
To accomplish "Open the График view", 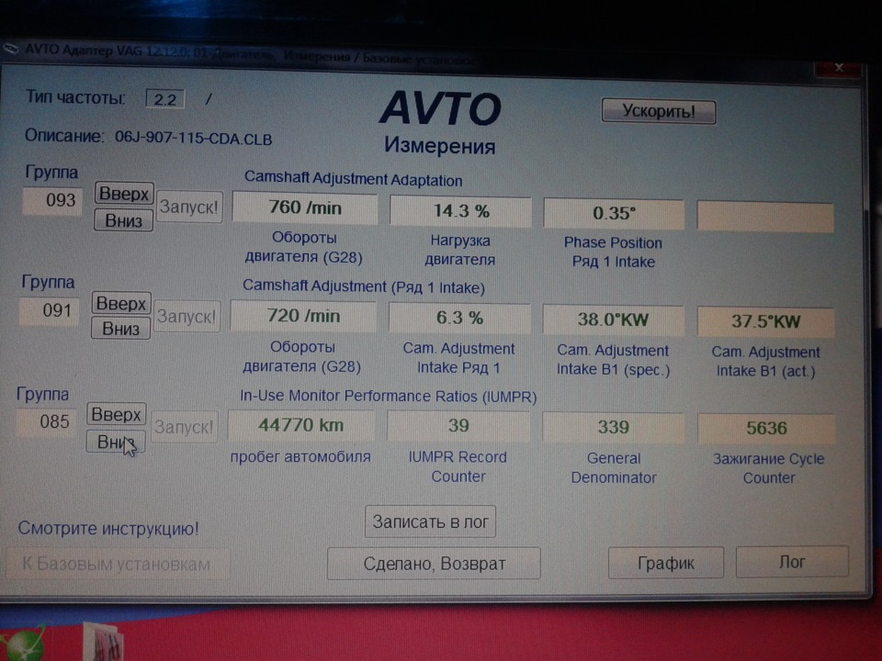I will click(666, 562).
